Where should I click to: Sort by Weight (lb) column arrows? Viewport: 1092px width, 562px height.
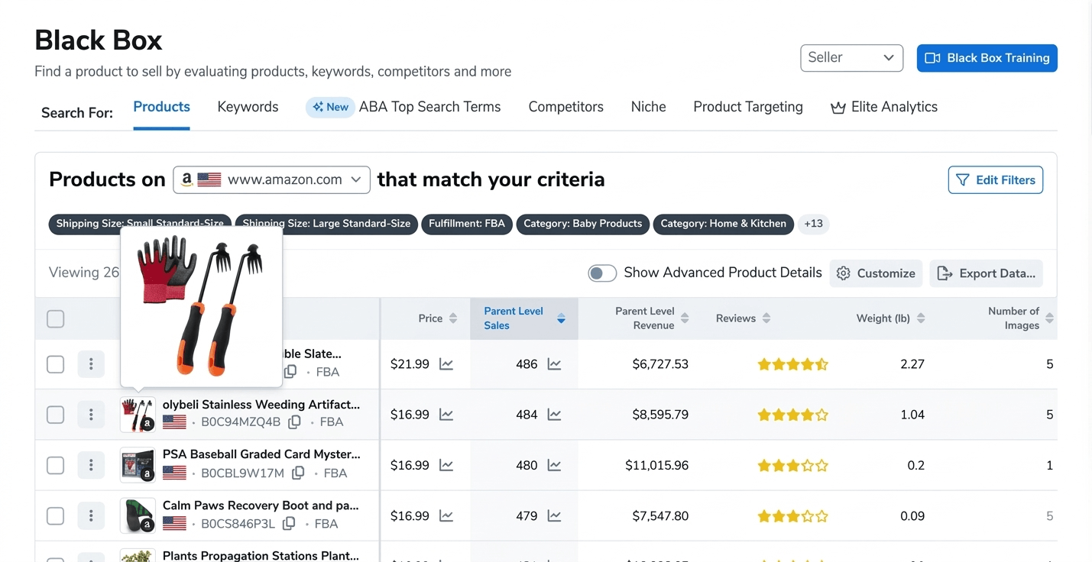point(921,318)
